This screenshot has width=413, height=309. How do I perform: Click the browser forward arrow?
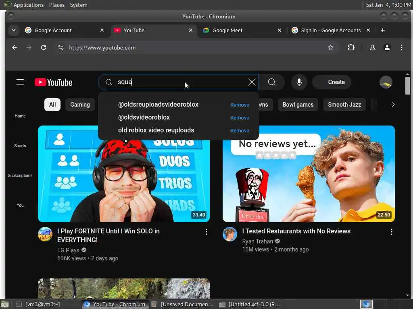click(x=29, y=47)
